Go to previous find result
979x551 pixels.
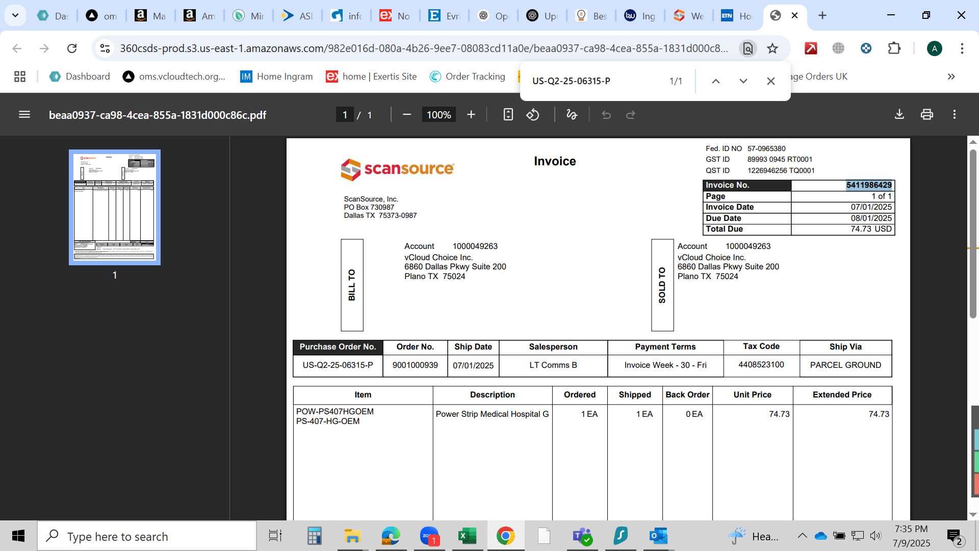[716, 81]
